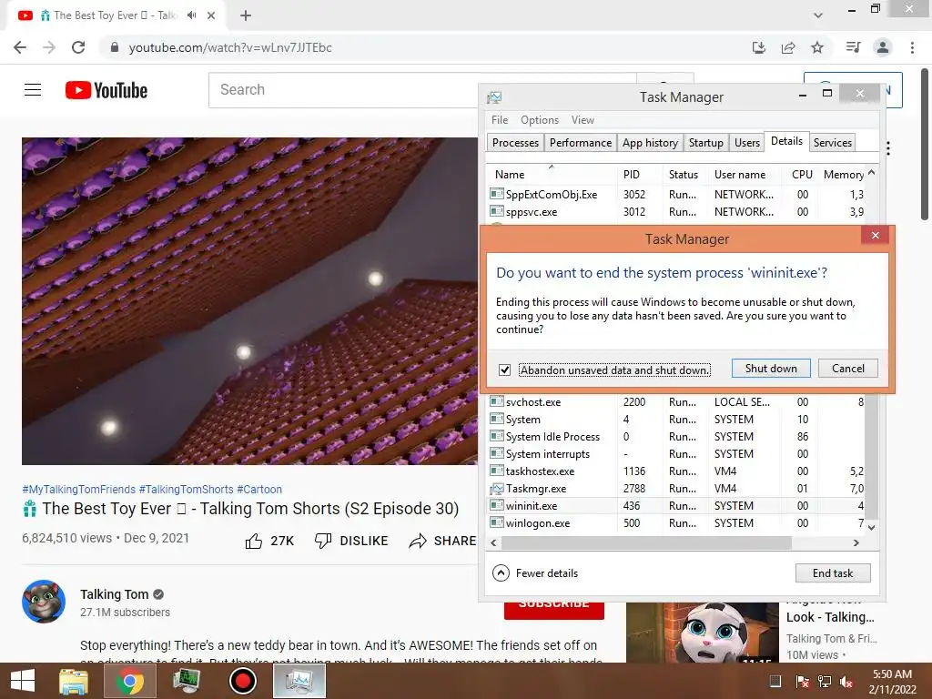Click the browser page vertical scrollbar

(926, 143)
